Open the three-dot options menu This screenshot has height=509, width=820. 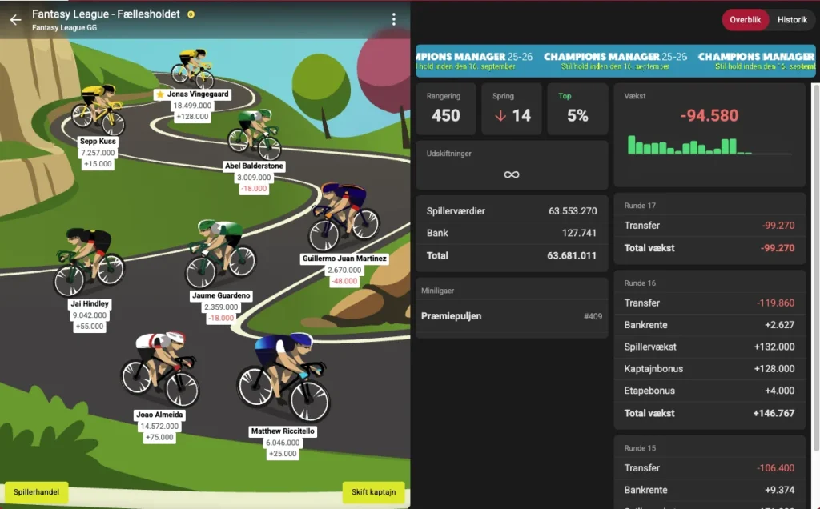(394, 18)
